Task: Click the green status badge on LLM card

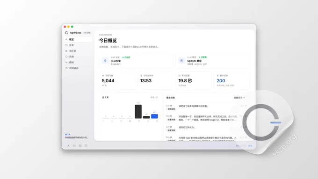Action: (202, 57)
